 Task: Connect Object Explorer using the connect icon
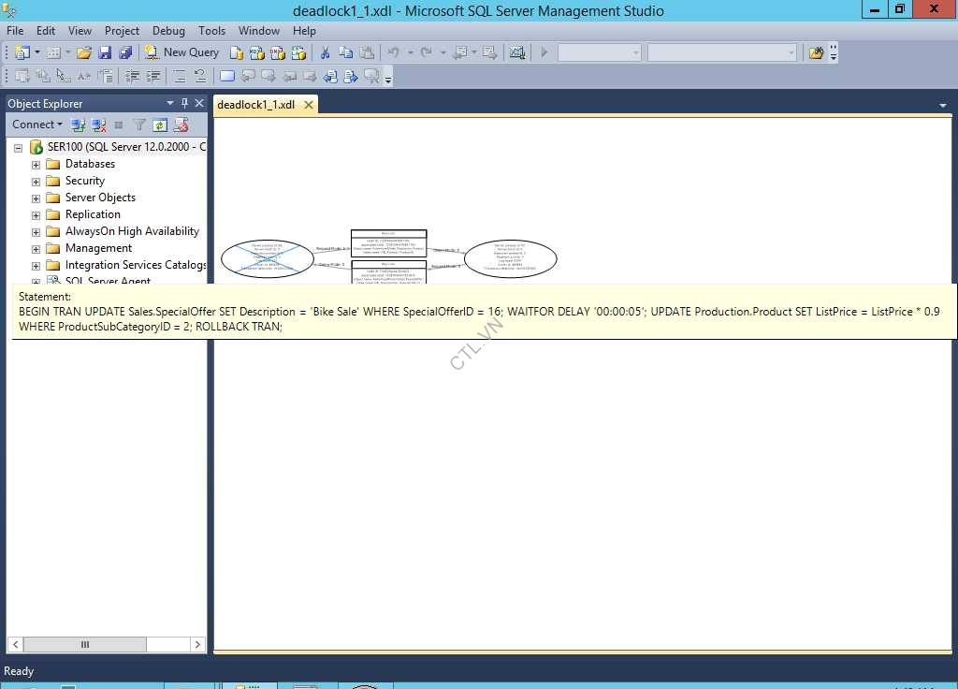coord(79,125)
